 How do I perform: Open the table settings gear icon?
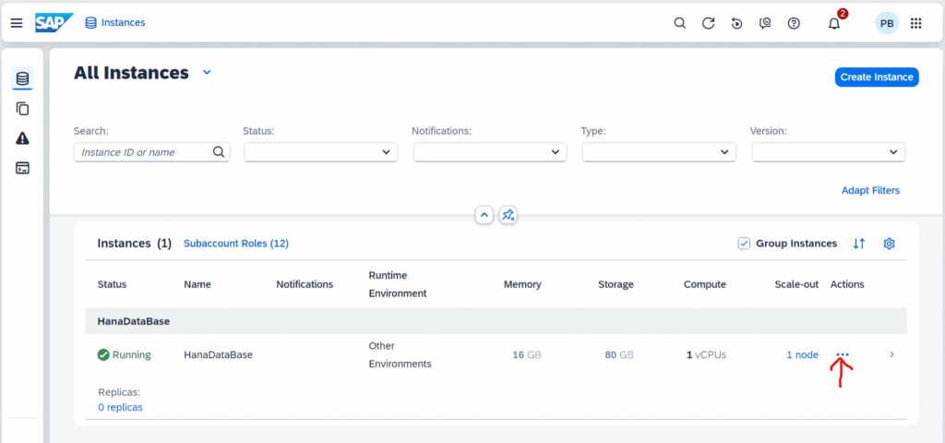click(889, 244)
